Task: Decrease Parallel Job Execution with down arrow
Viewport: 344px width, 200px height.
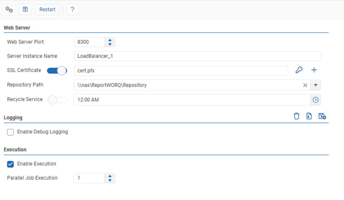Action: point(110,180)
